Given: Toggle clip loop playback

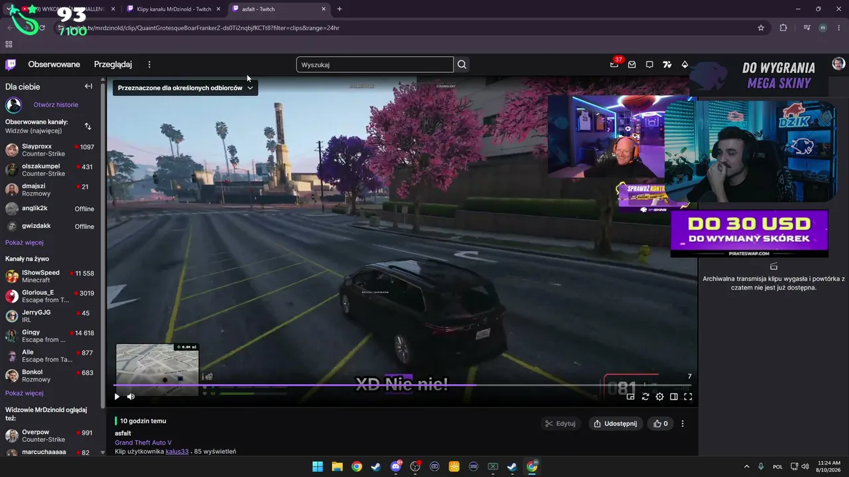Looking at the screenshot, I should [x=645, y=397].
